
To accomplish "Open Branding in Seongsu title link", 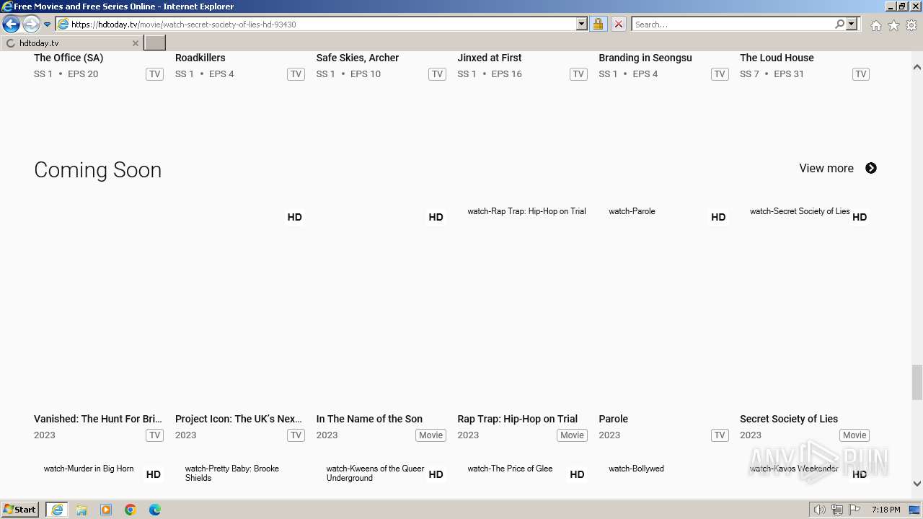I will click(x=645, y=58).
